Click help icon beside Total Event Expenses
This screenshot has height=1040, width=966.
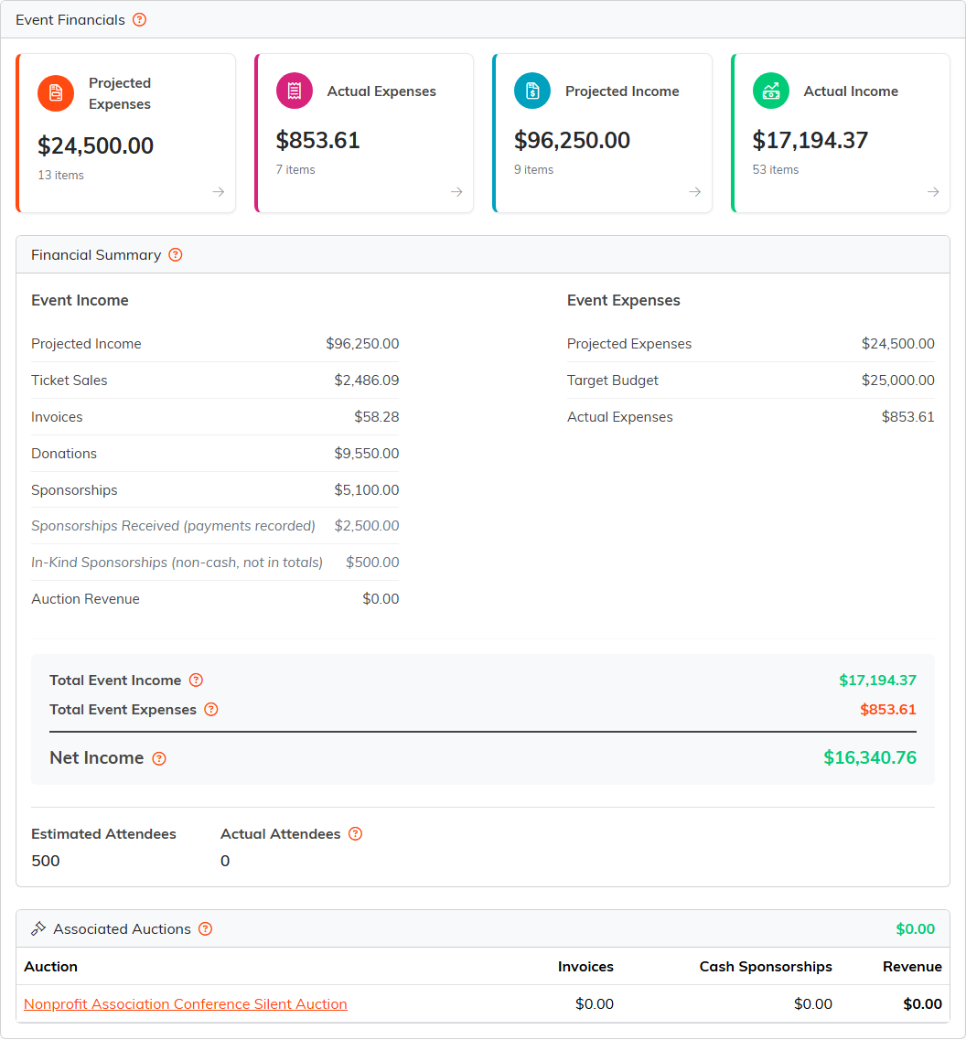tap(211, 710)
